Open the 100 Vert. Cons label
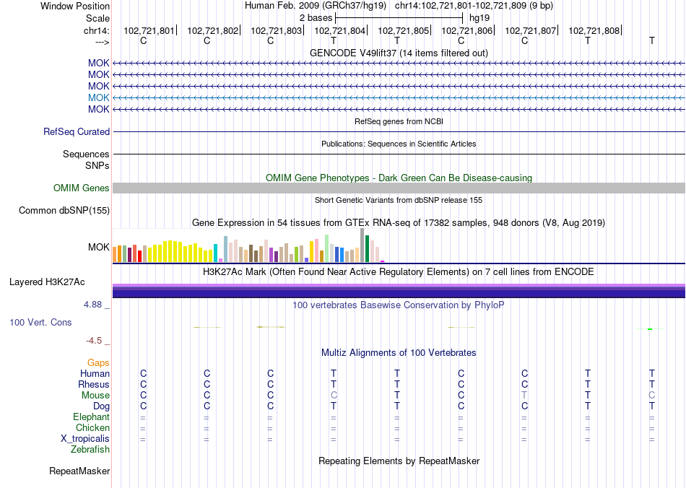 [40, 322]
